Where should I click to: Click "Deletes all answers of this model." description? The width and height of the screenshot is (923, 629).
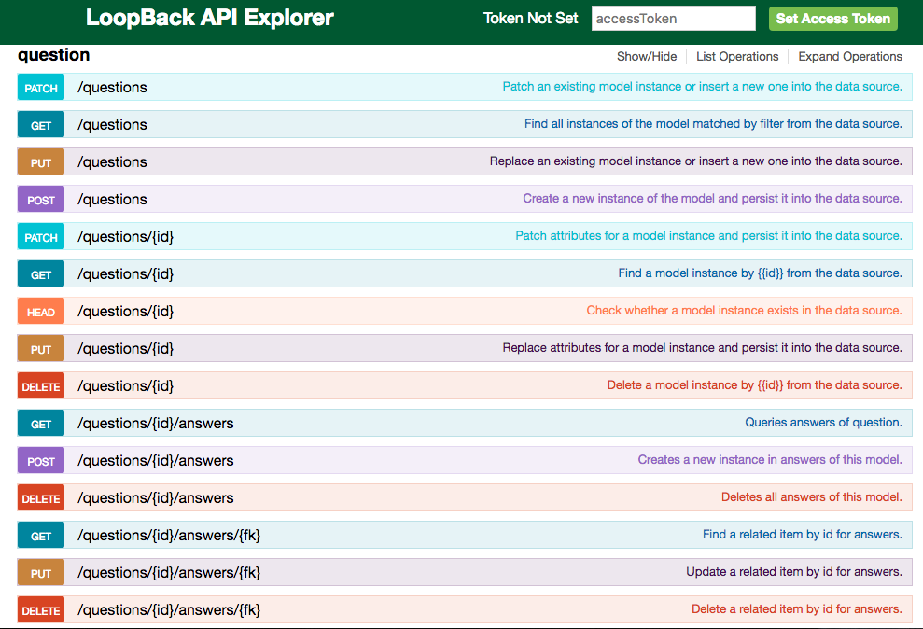coord(812,497)
